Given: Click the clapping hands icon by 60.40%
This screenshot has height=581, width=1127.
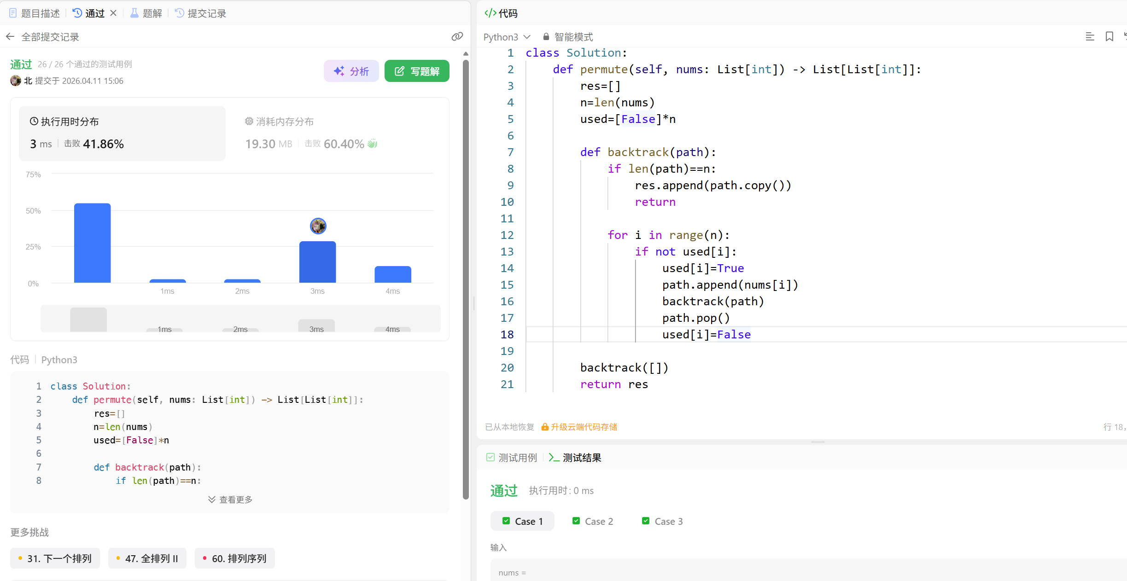Looking at the screenshot, I should tap(373, 144).
